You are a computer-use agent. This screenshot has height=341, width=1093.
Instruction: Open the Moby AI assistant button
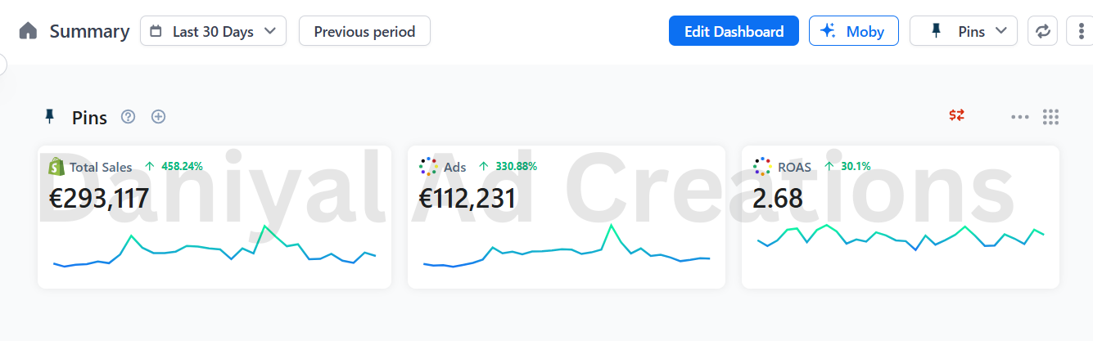(x=853, y=31)
